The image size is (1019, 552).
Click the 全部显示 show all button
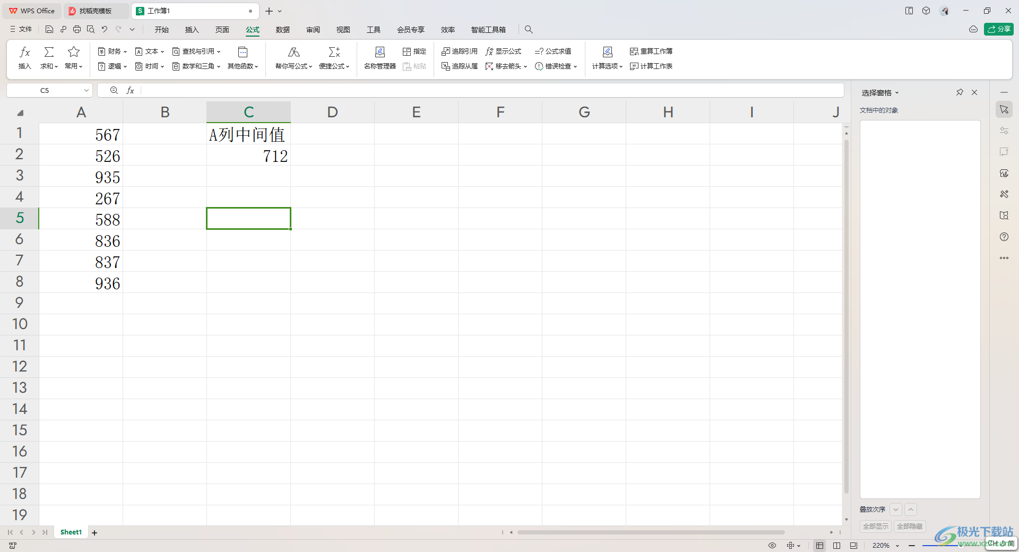[x=876, y=526]
